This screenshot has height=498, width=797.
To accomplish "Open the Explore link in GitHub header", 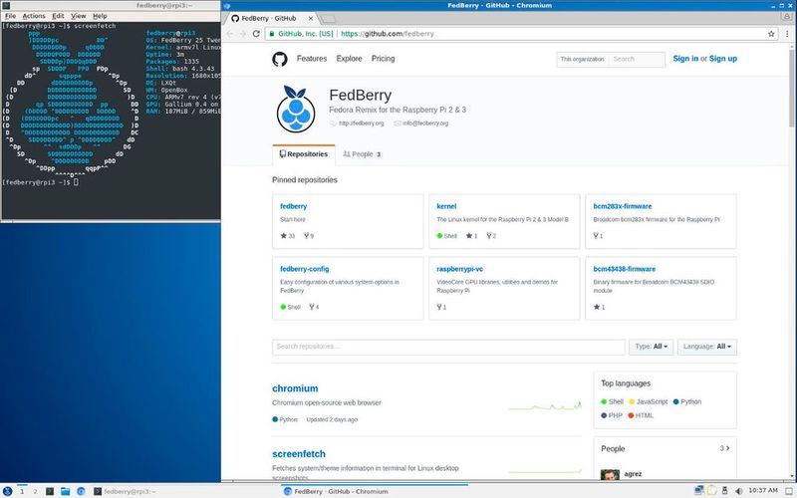I will pyautogui.click(x=350, y=59).
